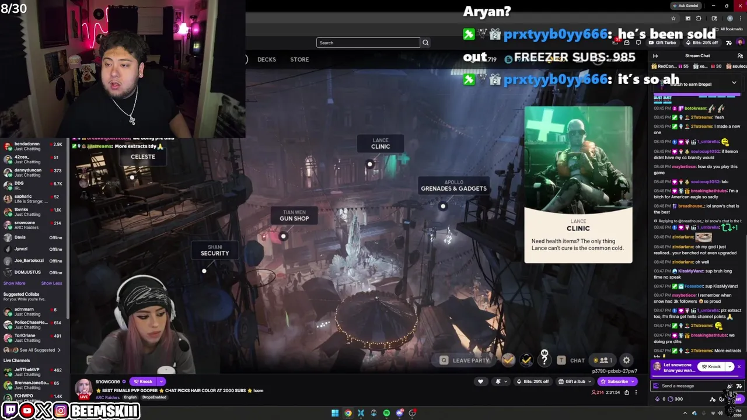Collapse Stream Chat panel arrow

655,56
